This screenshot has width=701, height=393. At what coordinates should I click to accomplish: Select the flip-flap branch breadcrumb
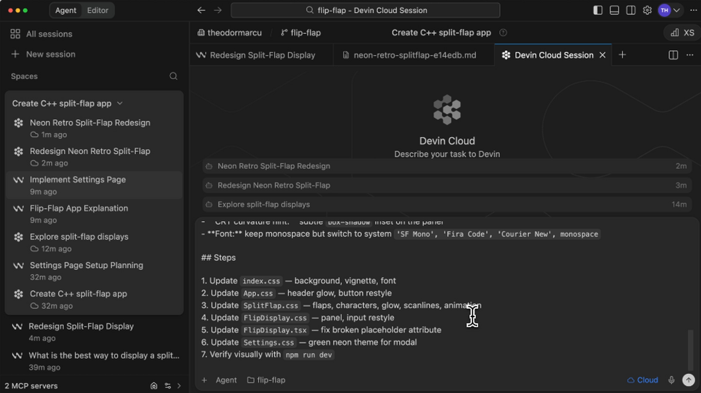[x=301, y=33]
